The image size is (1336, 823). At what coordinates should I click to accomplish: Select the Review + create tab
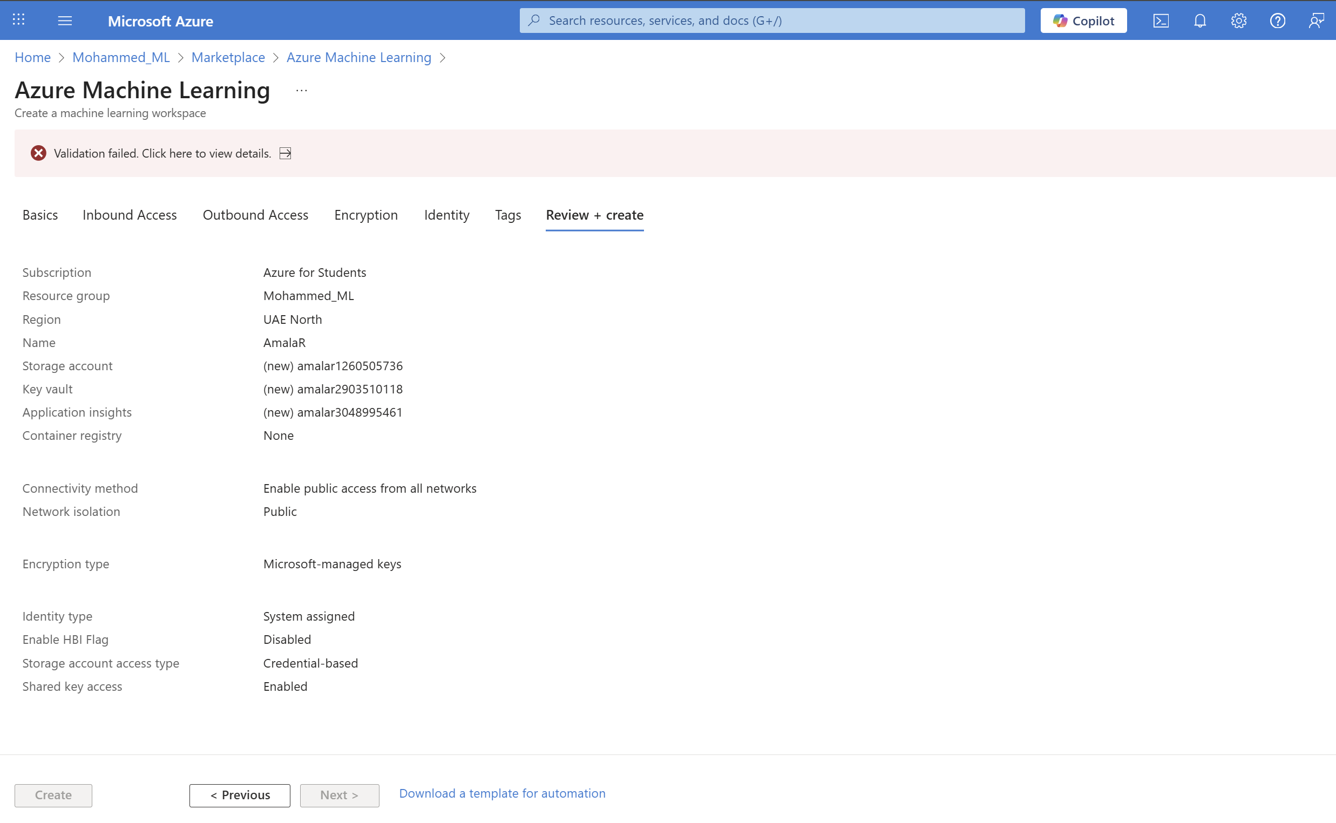tap(594, 215)
